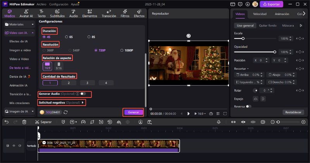This screenshot has width=310, height=163.
Task: Click the download icon in title bar
Action: [247, 4]
